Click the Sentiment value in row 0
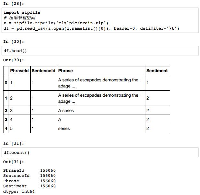 [x=148, y=83]
